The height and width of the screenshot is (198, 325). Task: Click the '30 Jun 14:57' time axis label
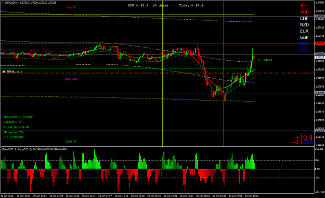pos(105,196)
